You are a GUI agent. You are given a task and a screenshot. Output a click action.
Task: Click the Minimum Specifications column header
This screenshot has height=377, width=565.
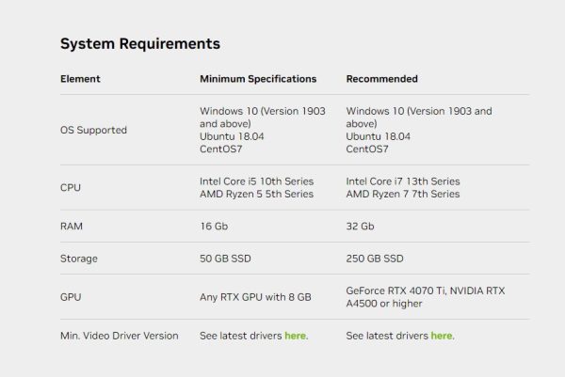coord(258,79)
